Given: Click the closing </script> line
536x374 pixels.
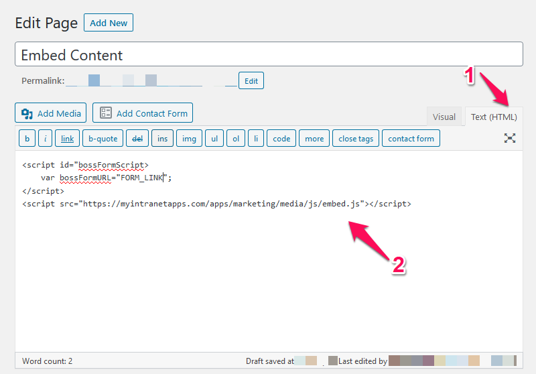Looking at the screenshot, I should pos(43,191).
